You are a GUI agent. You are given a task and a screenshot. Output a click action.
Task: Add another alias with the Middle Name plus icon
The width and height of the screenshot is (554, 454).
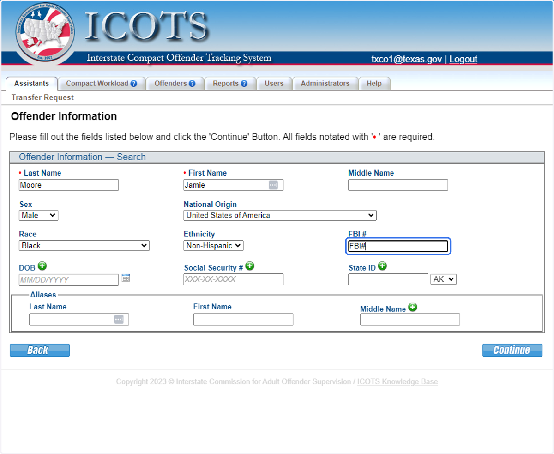click(413, 307)
